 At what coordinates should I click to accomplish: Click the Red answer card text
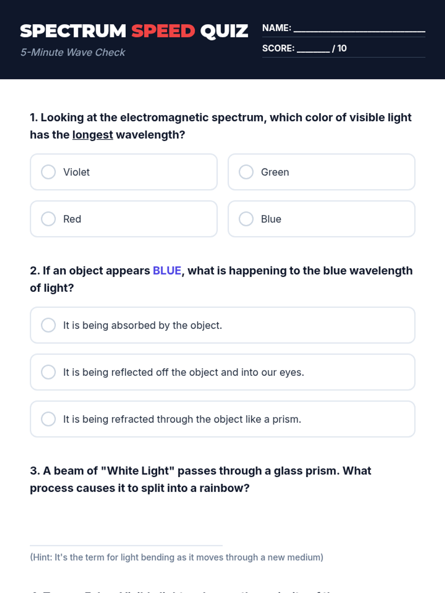72,219
